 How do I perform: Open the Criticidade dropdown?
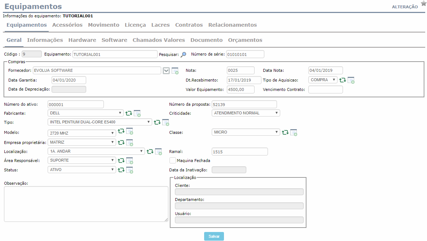[246, 113]
